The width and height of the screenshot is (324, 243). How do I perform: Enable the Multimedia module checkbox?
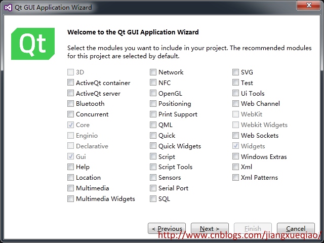[70, 188]
